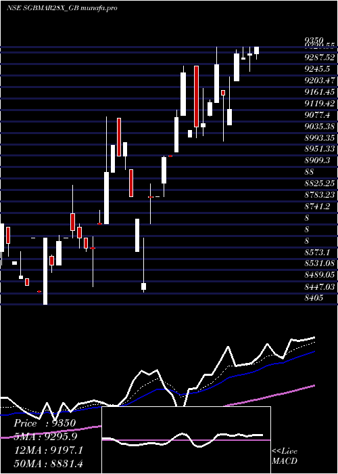Select the 9035.38 price axis label
338x474 pixels.
click(320, 127)
